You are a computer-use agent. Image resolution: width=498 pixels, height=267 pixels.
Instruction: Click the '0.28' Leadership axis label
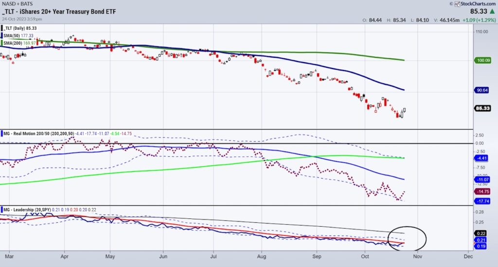(480, 212)
